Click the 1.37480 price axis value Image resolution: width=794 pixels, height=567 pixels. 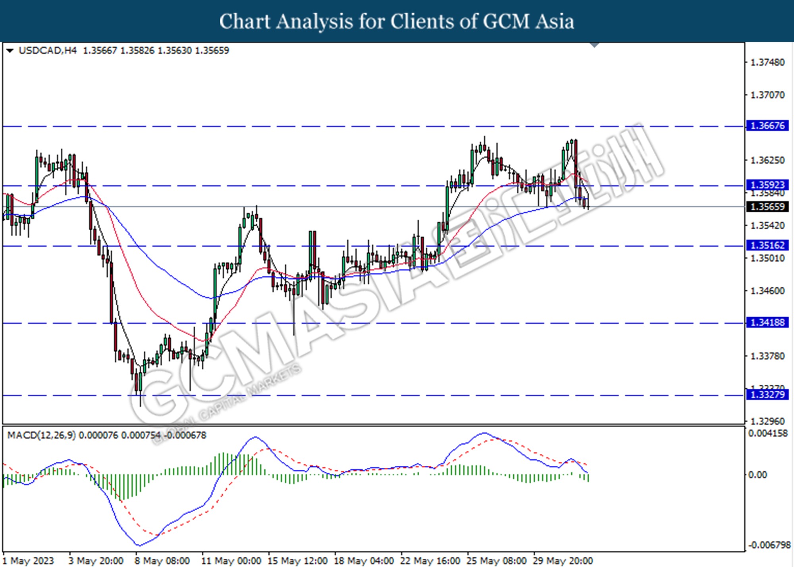768,62
